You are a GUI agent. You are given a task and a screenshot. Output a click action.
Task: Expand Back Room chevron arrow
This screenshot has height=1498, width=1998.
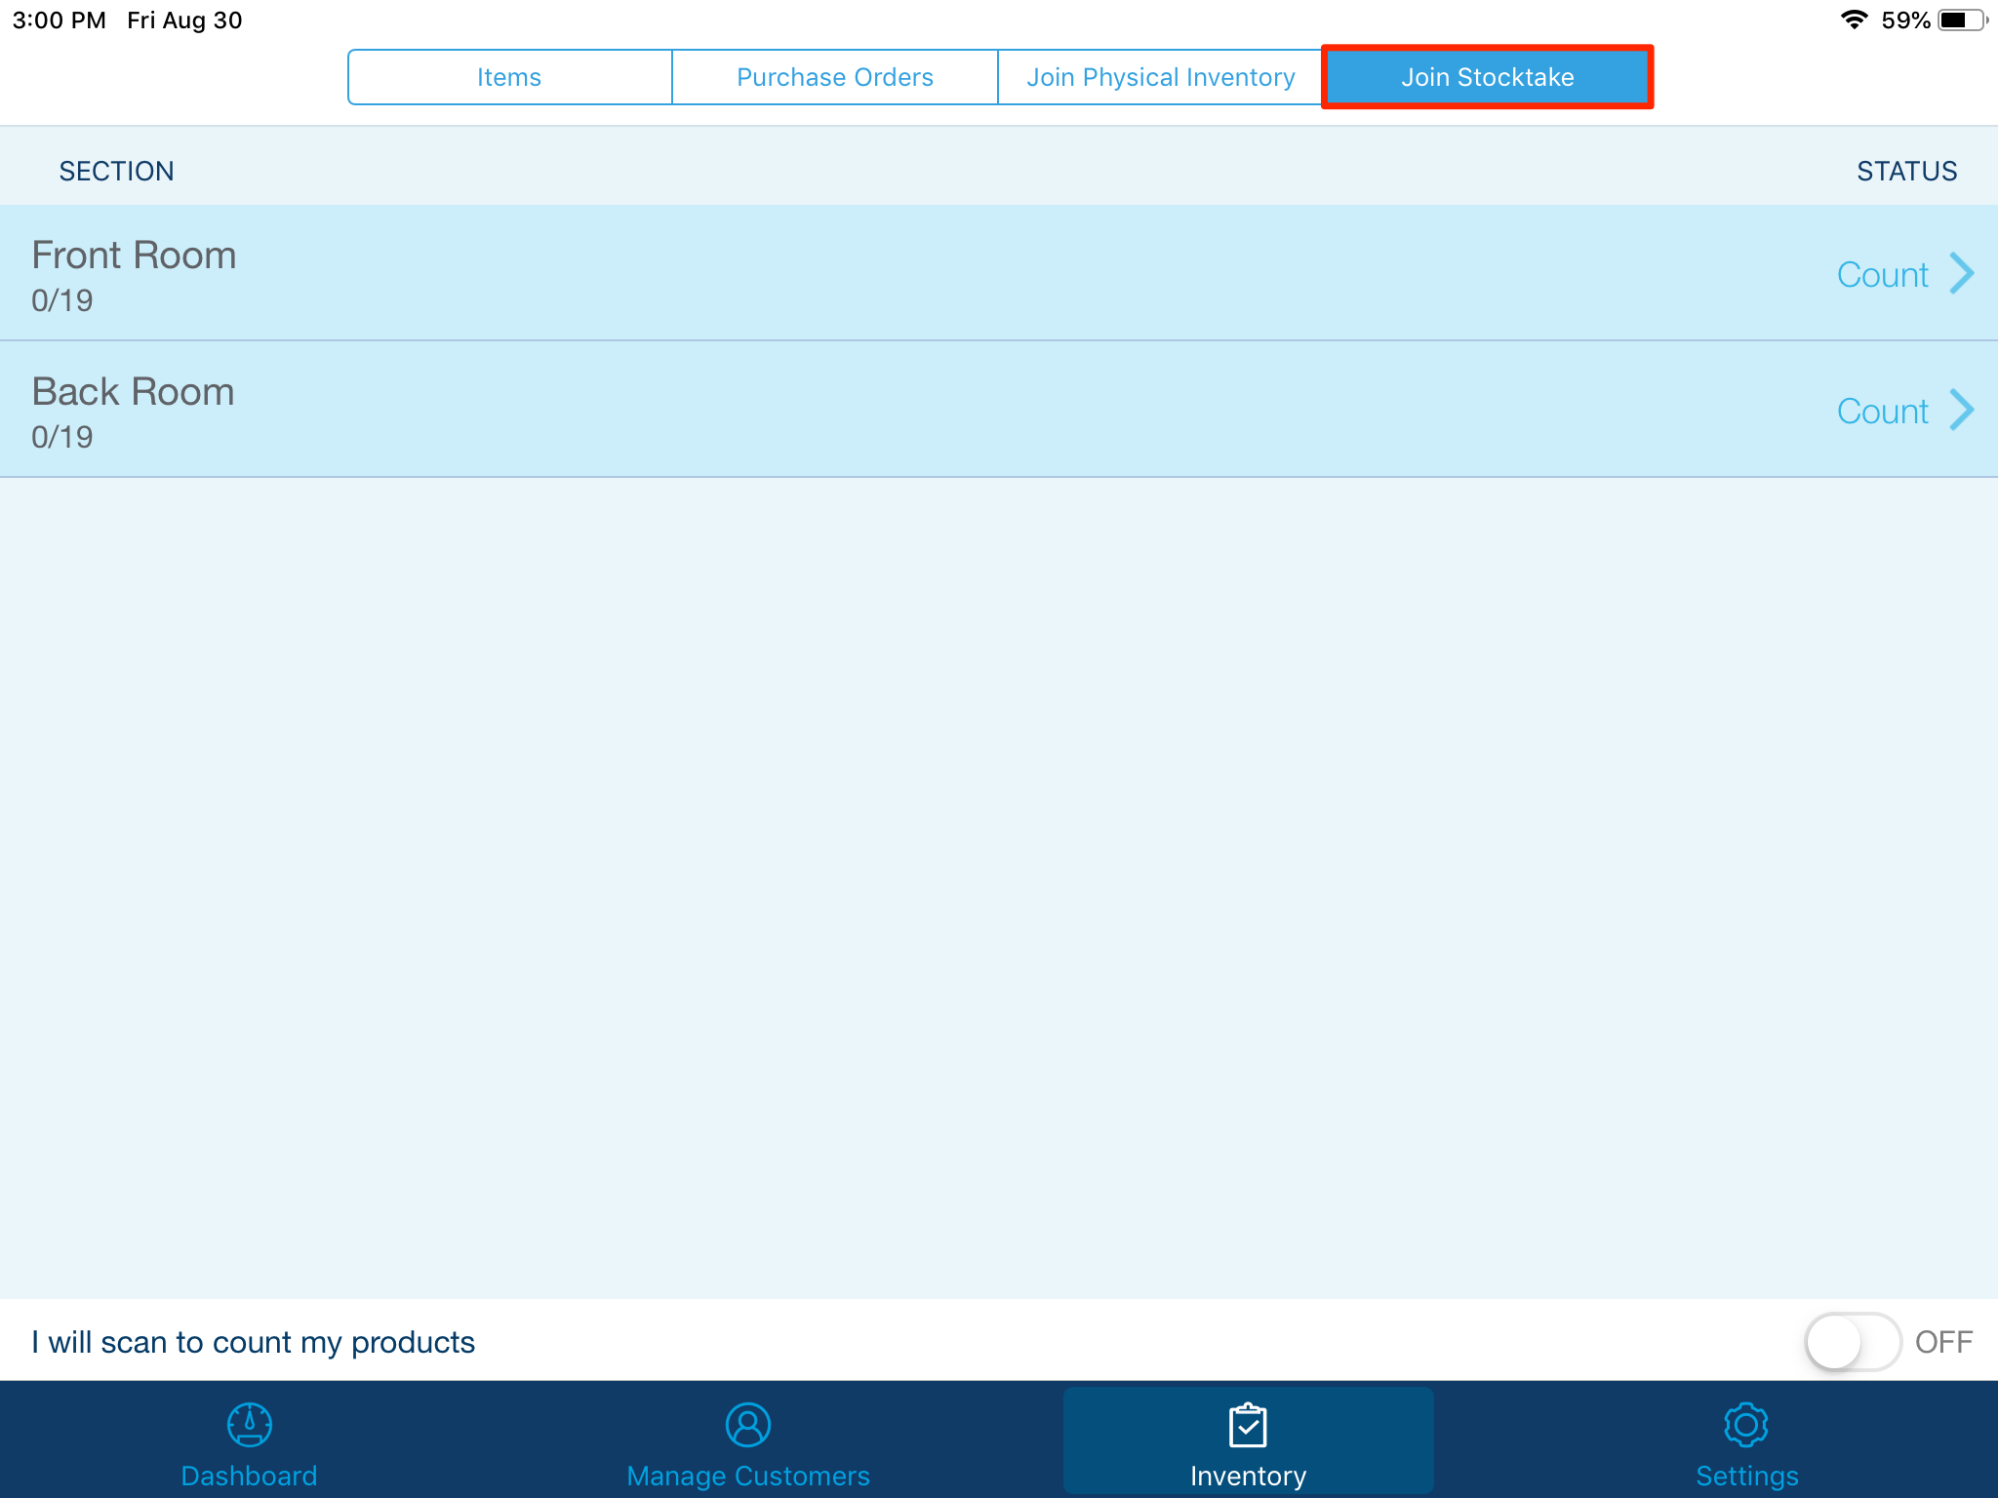1961,410
